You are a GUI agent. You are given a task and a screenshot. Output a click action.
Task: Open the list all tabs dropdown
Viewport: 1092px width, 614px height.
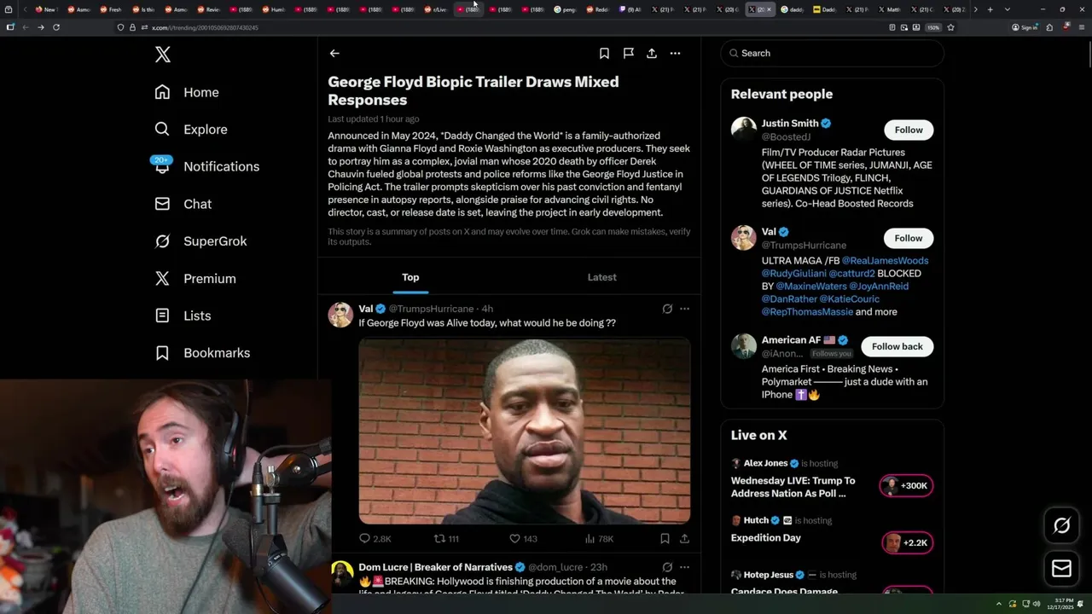tap(1008, 9)
